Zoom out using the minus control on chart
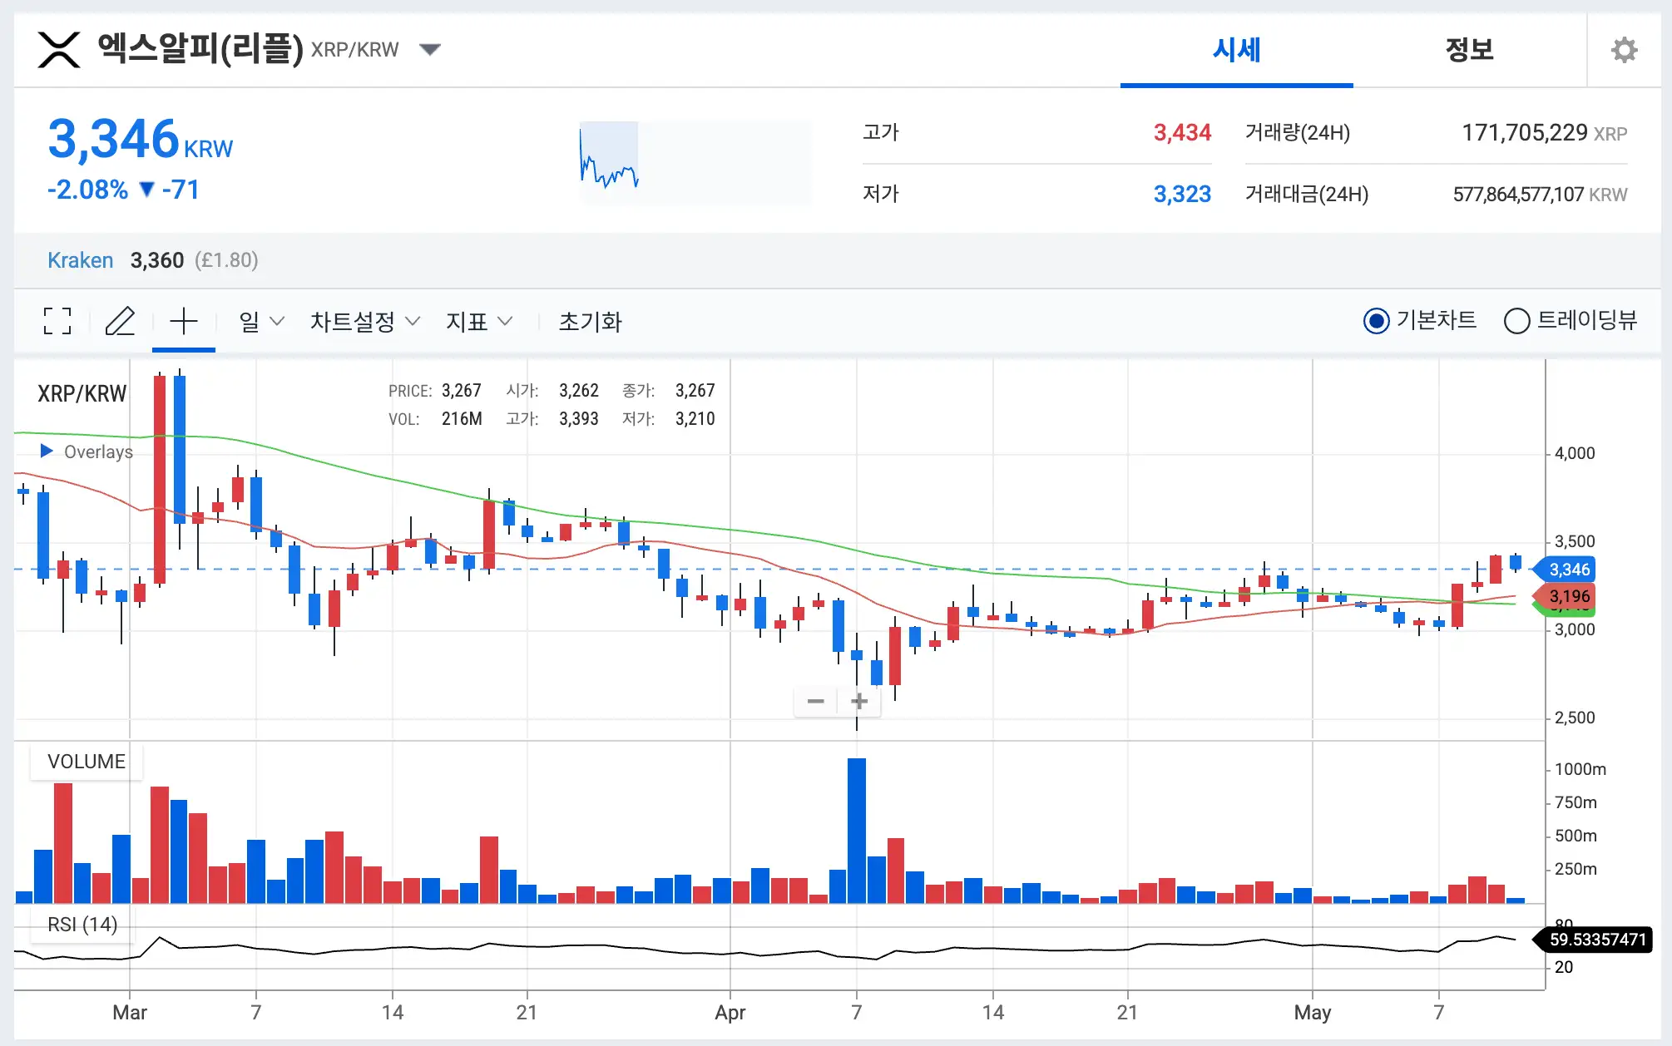 click(x=816, y=701)
